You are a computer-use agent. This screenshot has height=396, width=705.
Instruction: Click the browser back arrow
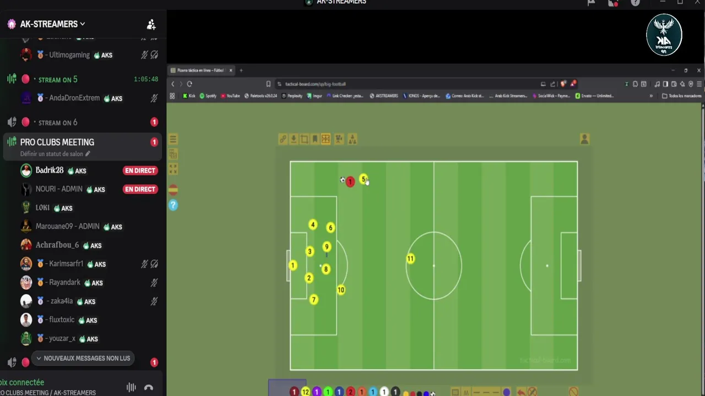(x=172, y=84)
